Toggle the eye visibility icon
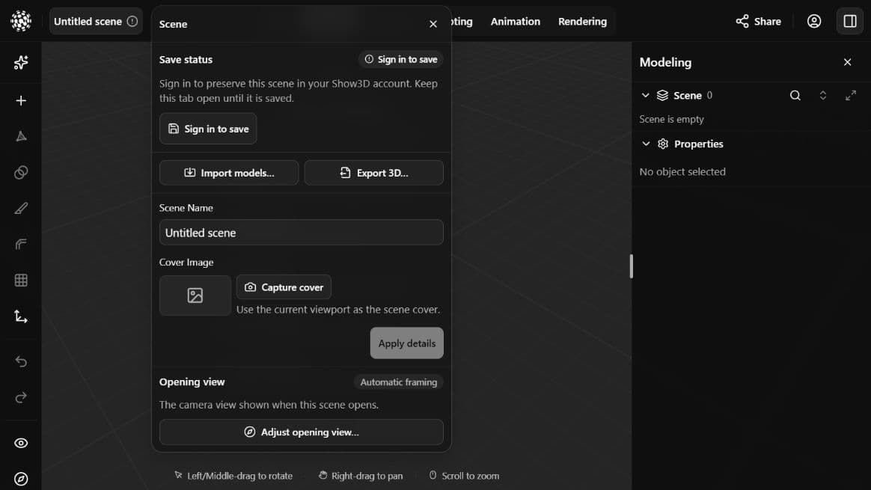The width and height of the screenshot is (871, 490). [21, 444]
